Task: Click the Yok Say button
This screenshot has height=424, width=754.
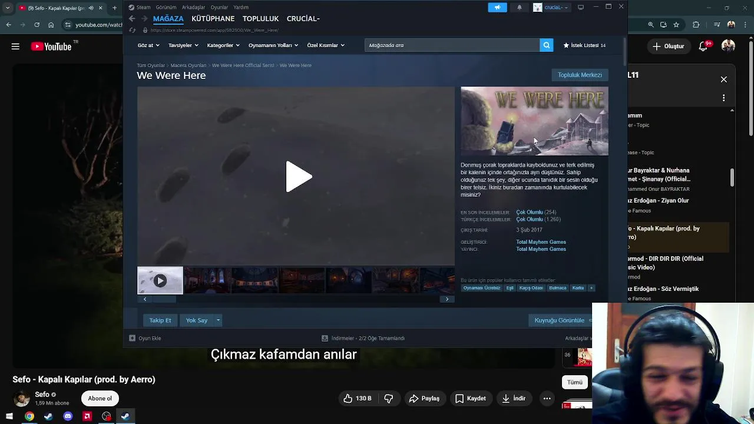Action: [197, 320]
